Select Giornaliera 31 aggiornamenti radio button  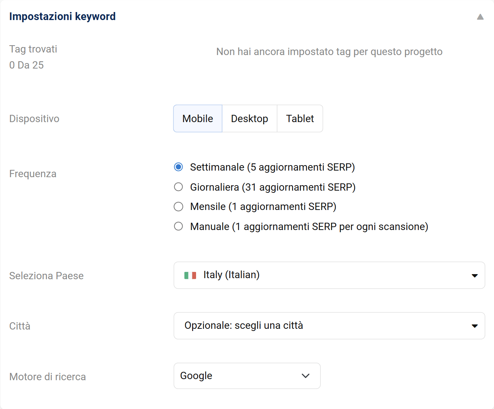[x=178, y=187]
